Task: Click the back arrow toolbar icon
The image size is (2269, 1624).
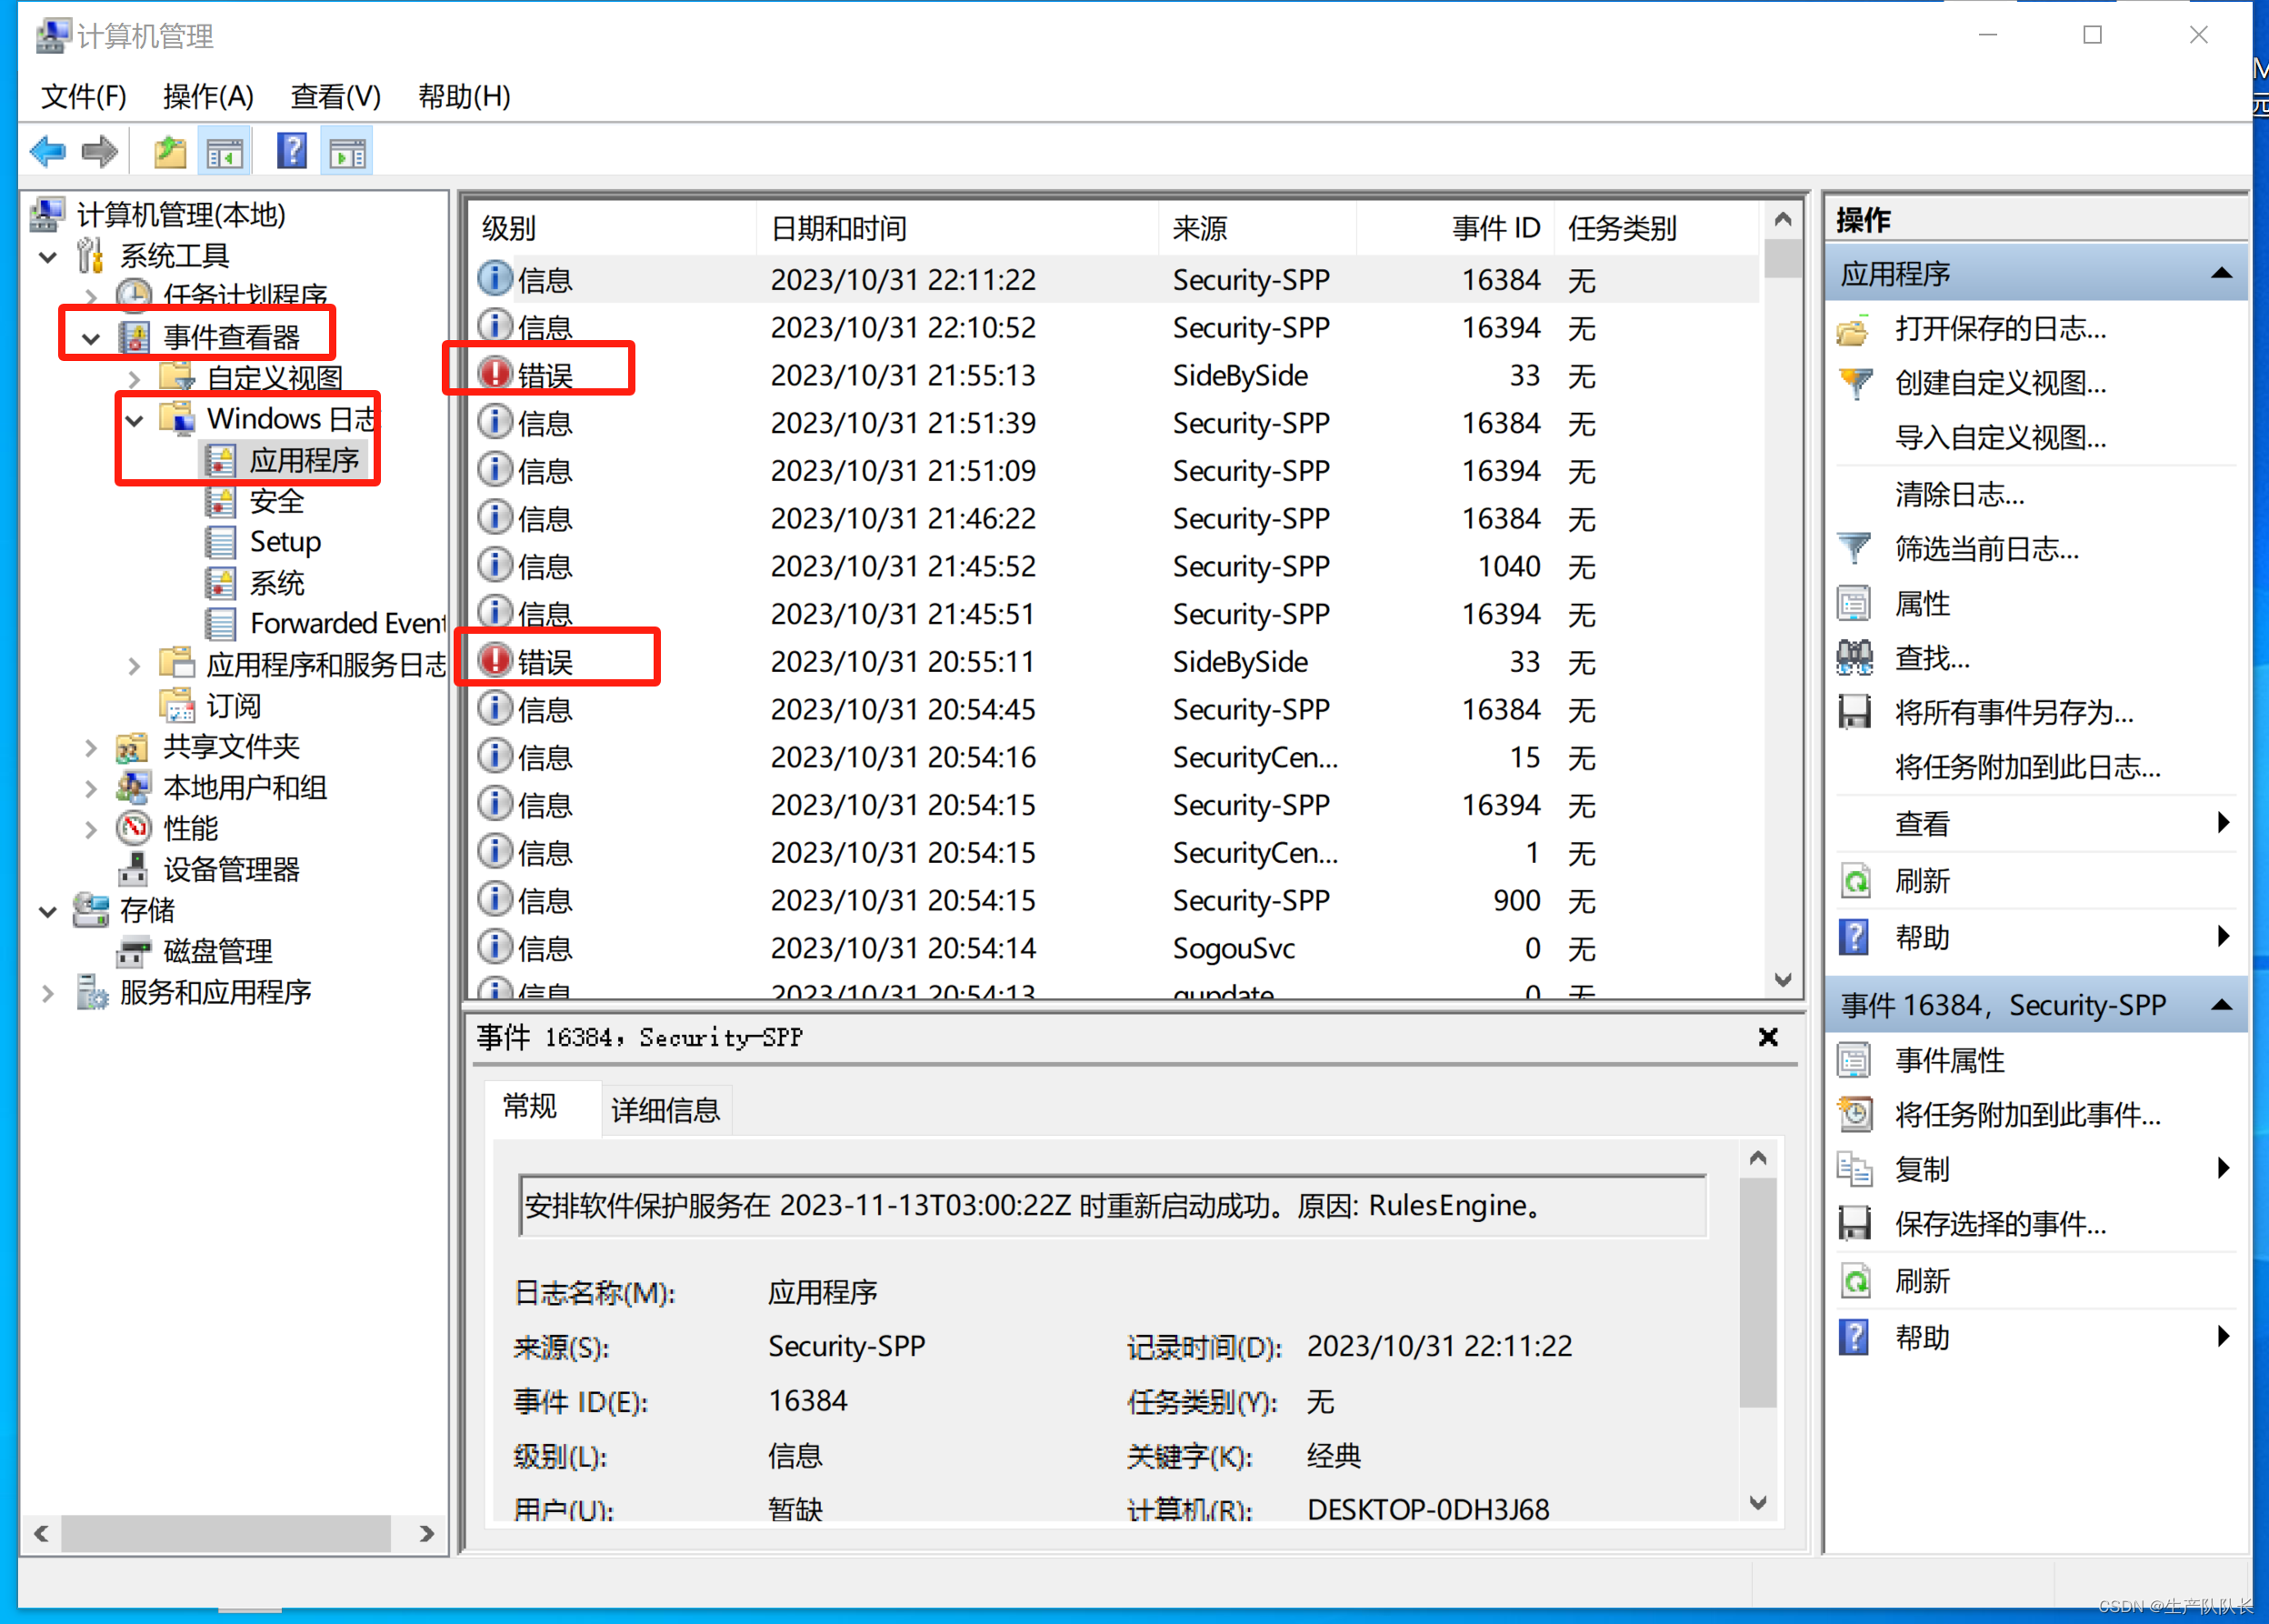Action: click(47, 152)
